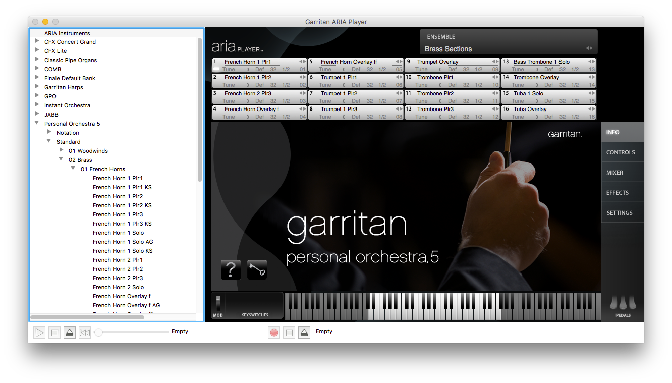Expand the Instant Orchestra bank

[x=37, y=105]
